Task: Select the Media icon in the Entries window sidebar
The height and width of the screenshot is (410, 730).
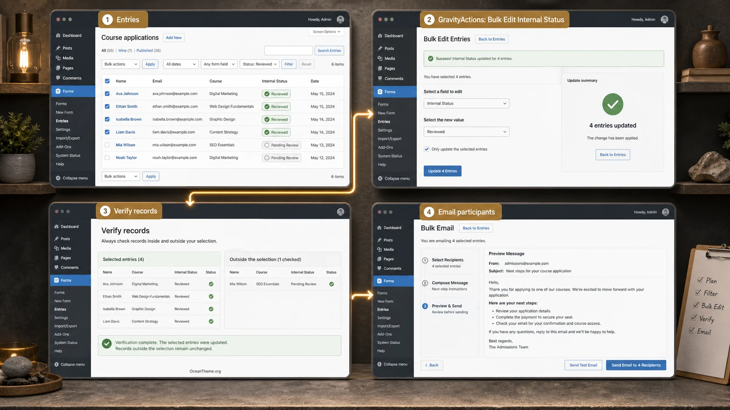Action: click(x=58, y=58)
